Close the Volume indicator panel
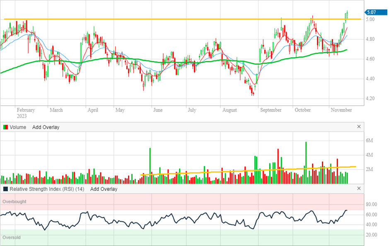 [x=359, y=127]
